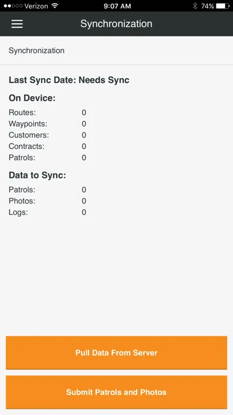
Task: Tap the cellular signal dots
Action: point(13,6)
